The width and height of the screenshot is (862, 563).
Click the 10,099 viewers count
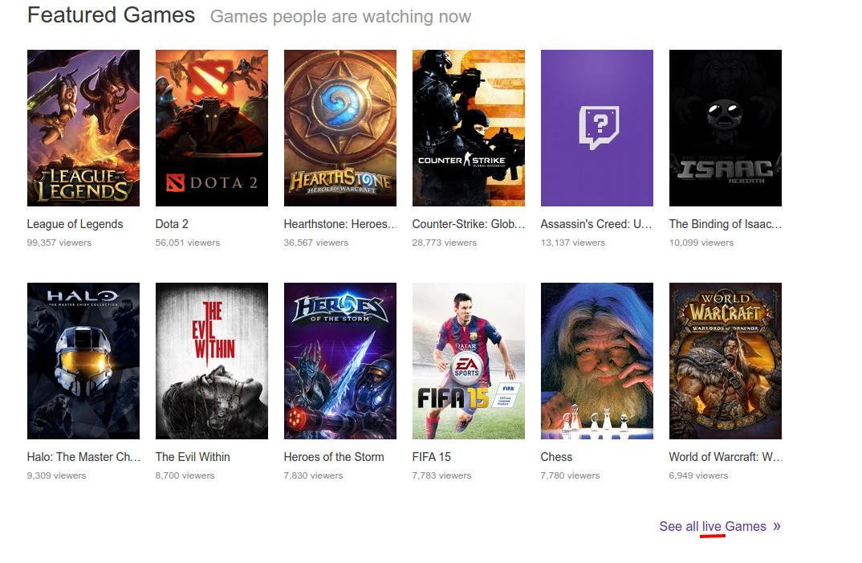[x=701, y=243]
